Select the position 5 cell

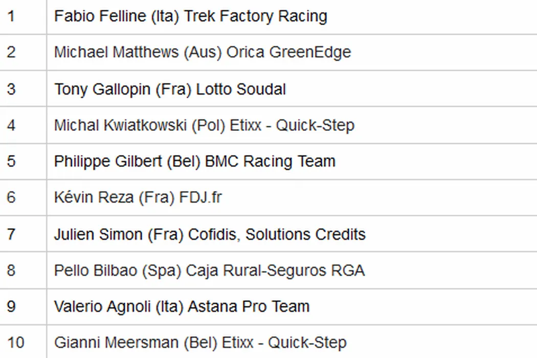pyautogui.click(x=11, y=161)
